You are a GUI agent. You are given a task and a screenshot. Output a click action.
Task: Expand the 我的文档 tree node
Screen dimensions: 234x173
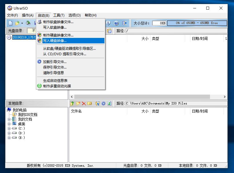point(9,119)
